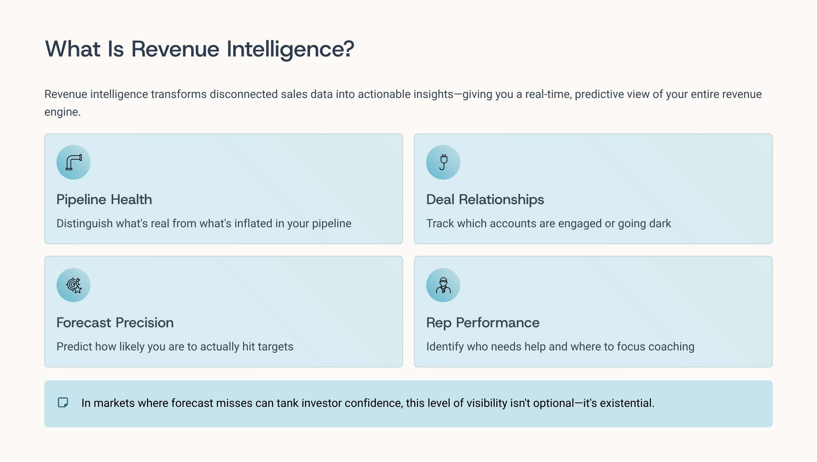Click the 'What Is Revenue Intelligence?' slide title
The image size is (817, 462).
[x=199, y=49]
